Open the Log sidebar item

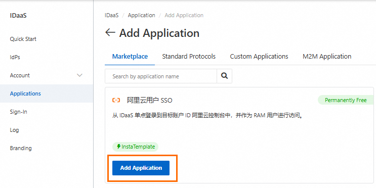click(x=14, y=130)
